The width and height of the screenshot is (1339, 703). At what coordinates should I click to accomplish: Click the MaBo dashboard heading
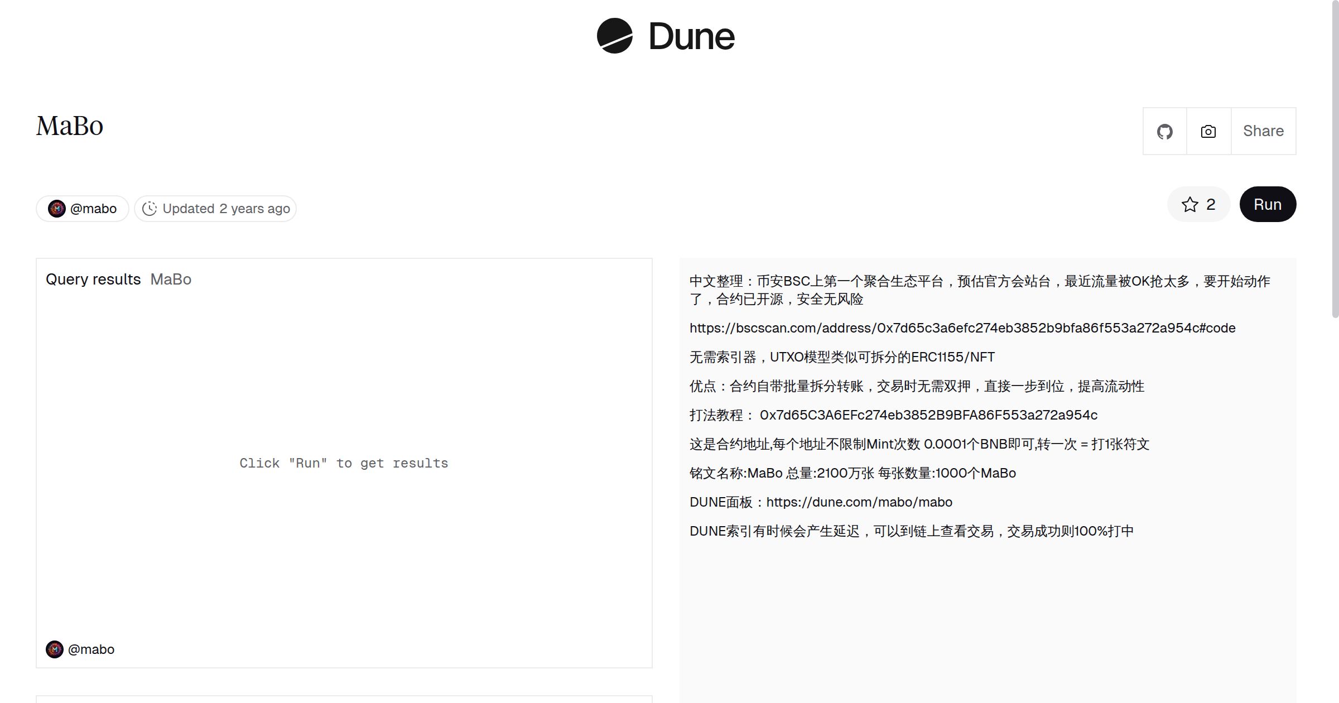click(70, 126)
